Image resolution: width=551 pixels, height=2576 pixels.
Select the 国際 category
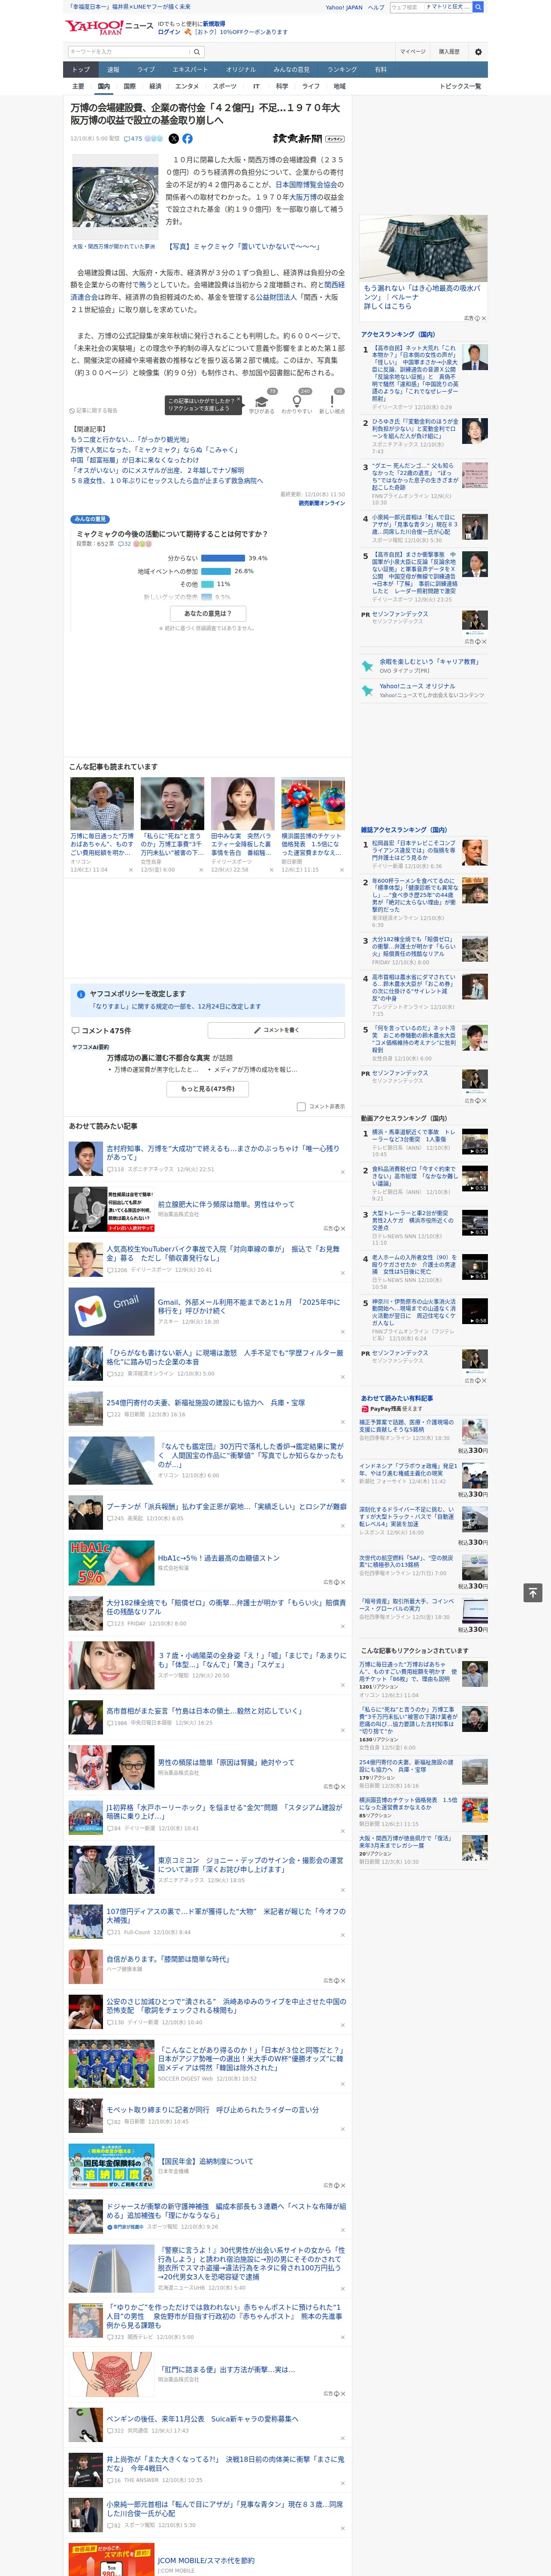[x=129, y=86]
